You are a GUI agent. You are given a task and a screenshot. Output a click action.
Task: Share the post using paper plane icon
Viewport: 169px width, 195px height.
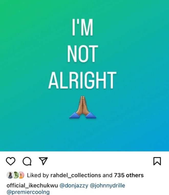pyautogui.click(x=43, y=161)
